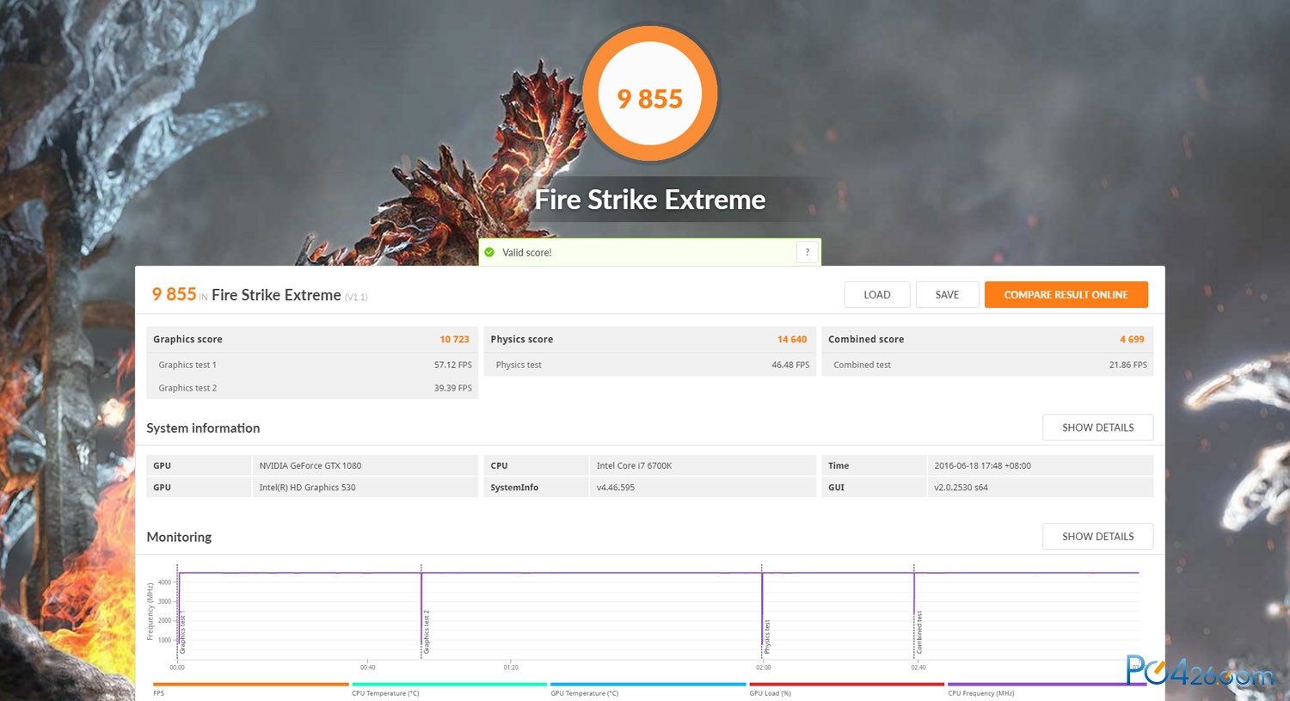Click NVIDIA GeForce GTX 1080 GPU entry
Image resolution: width=1290 pixels, height=701 pixels.
pyautogui.click(x=310, y=465)
